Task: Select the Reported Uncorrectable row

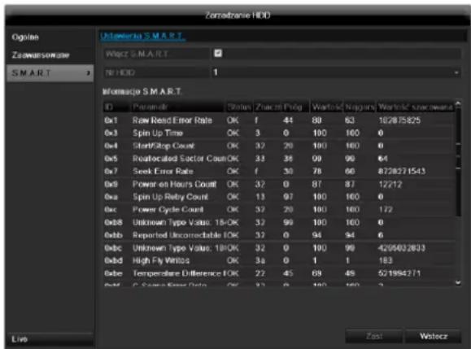Action: click(279, 235)
